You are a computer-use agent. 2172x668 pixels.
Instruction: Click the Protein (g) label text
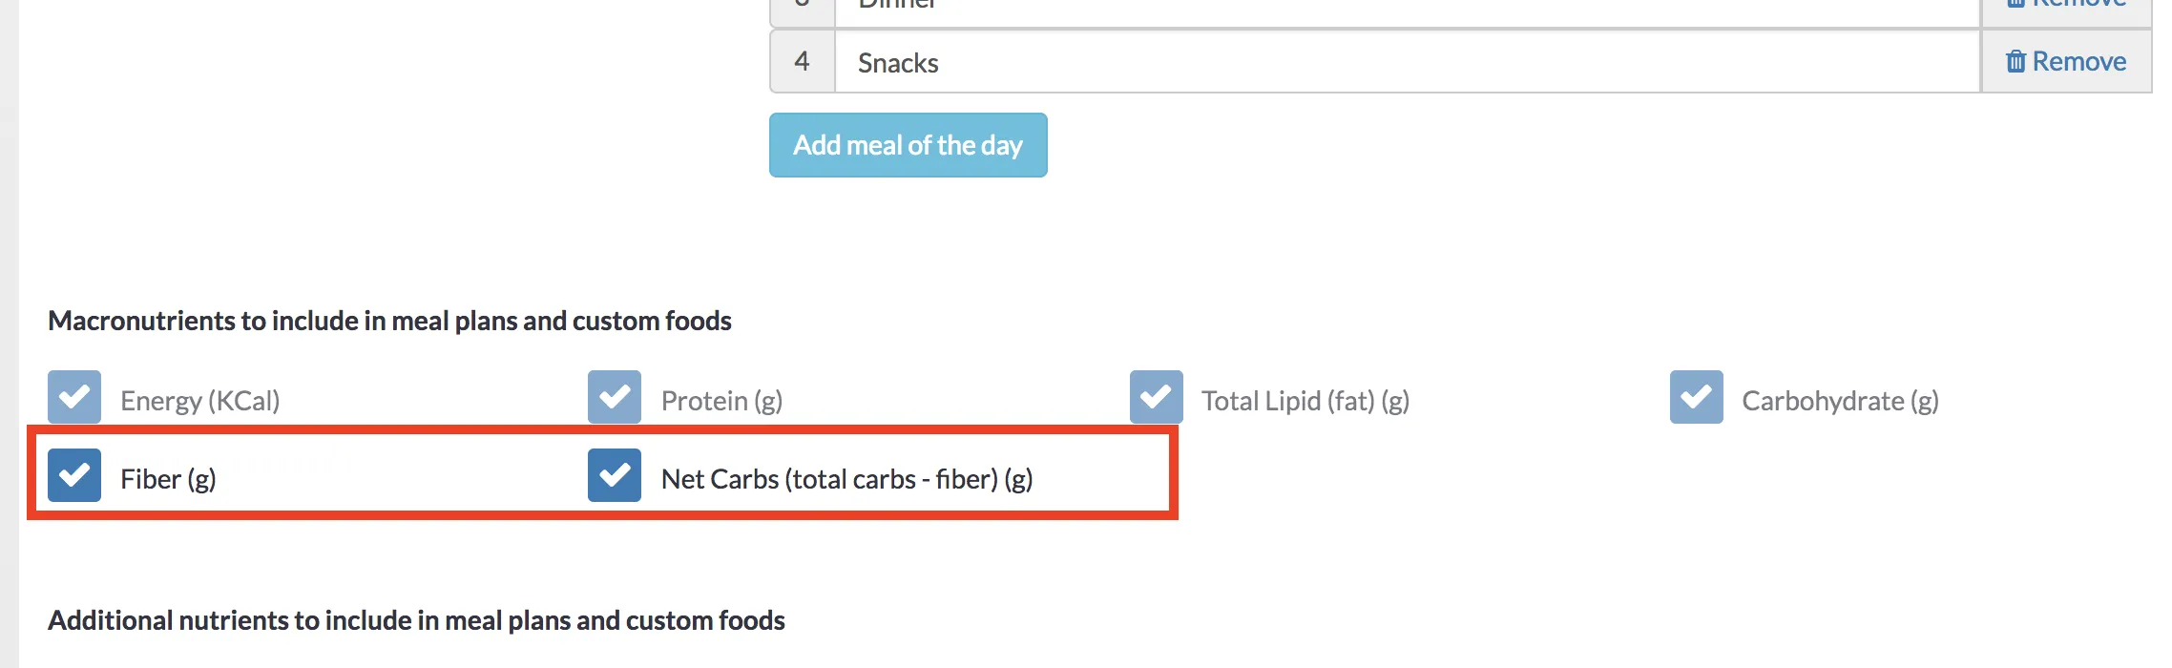(x=721, y=401)
